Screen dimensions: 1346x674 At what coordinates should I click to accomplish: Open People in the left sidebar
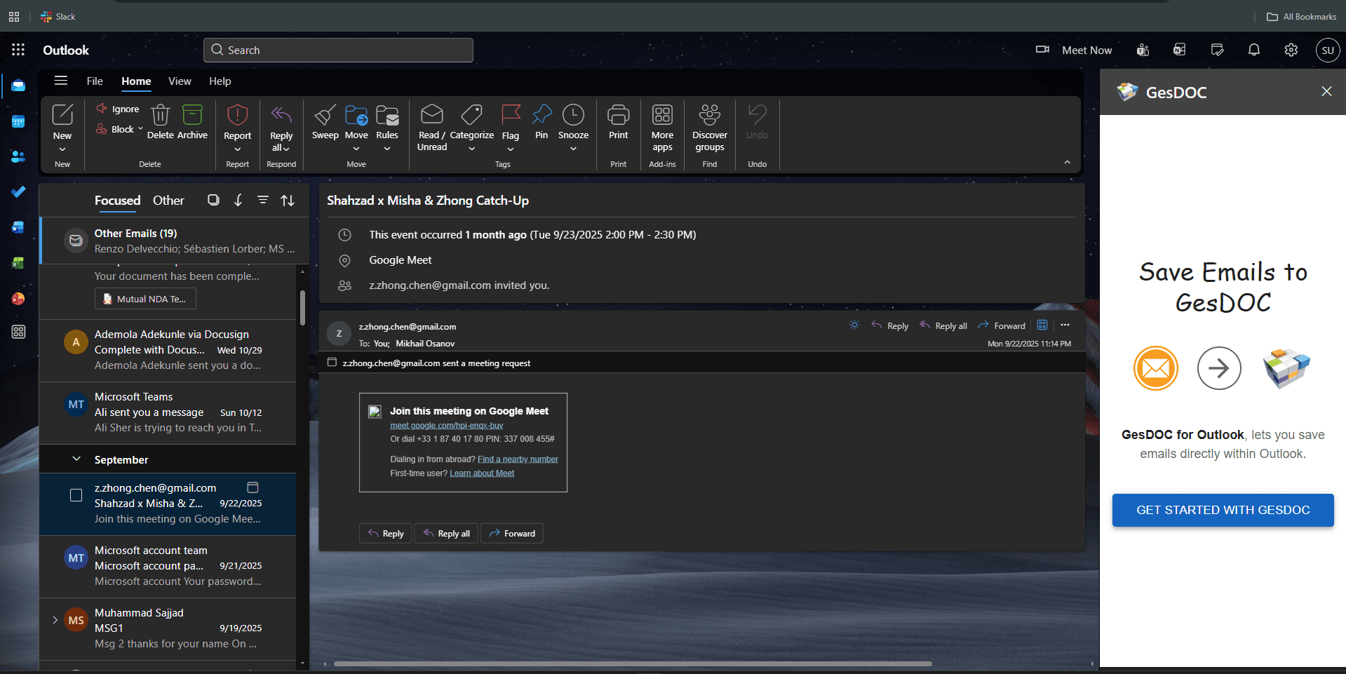tap(18, 156)
